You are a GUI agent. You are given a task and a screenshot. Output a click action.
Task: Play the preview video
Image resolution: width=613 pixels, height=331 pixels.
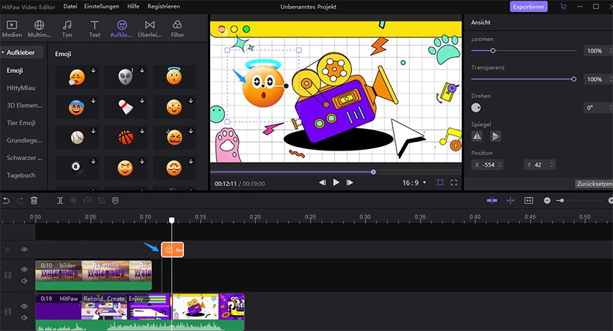pyautogui.click(x=336, y=183)
